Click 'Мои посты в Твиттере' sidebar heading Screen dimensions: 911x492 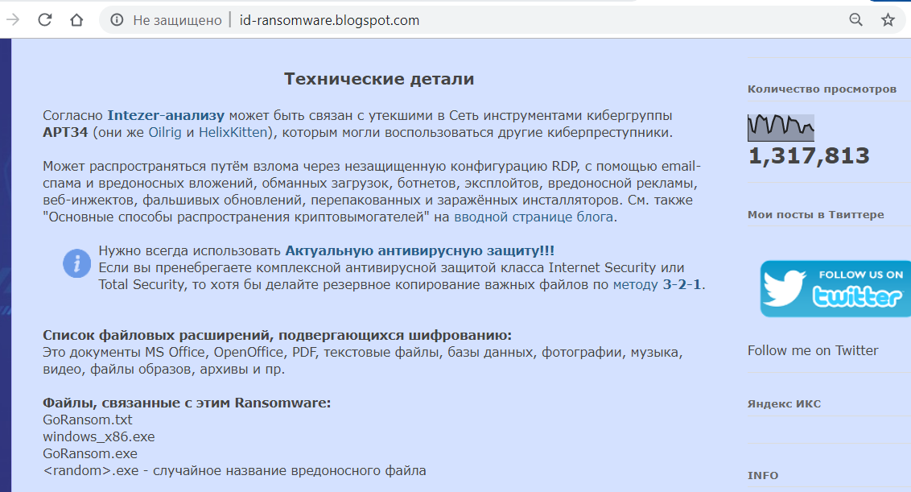click(x=816, y=214)
